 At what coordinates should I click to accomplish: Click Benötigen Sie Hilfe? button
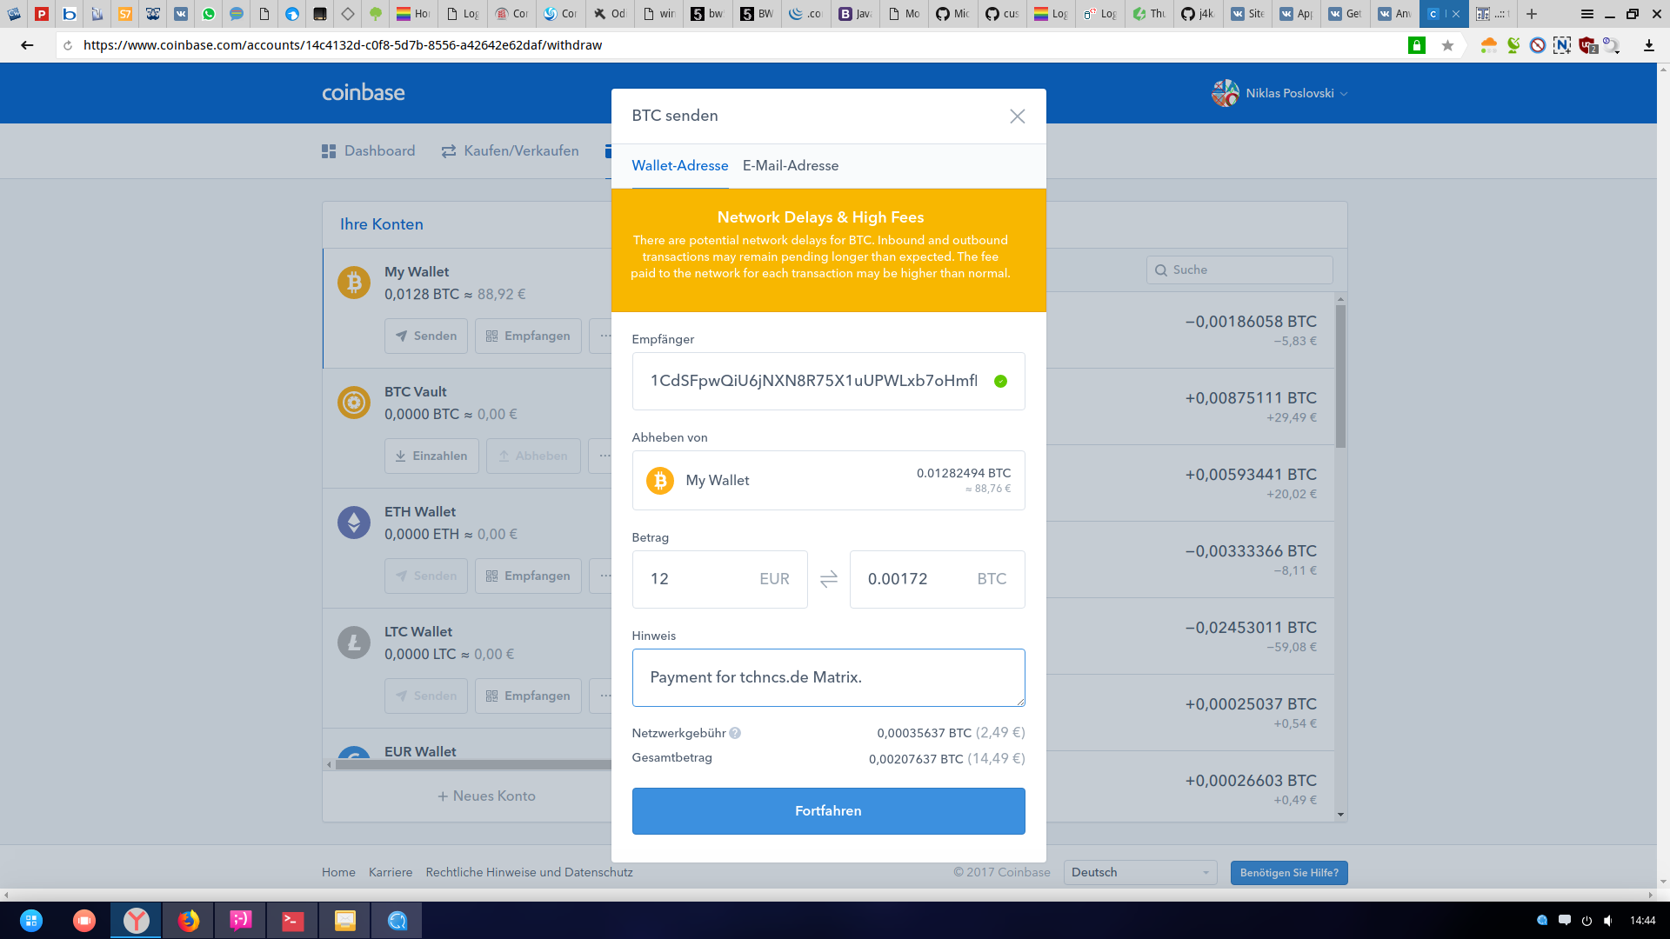pyautogui.click(x=1288, y=873)
